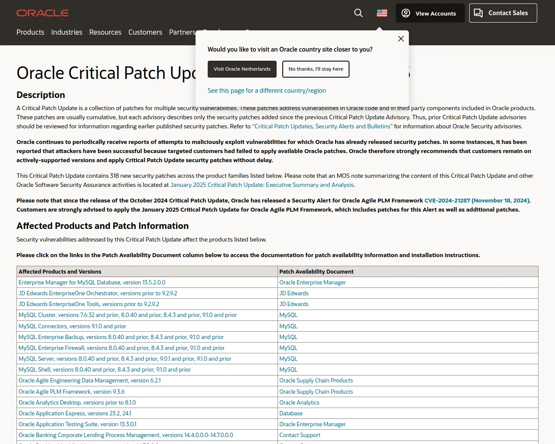The height and width of the screenshot is (444, 555).
Task: Open JD Edwards EnterpriseOne Tools link
Action: click(89, 304)
